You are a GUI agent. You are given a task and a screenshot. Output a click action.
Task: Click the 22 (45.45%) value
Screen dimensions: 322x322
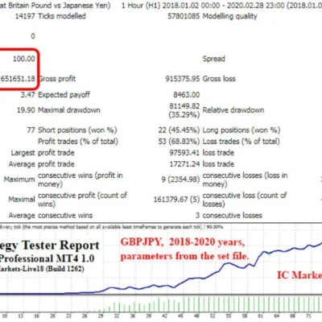click(x=179, y=130)
